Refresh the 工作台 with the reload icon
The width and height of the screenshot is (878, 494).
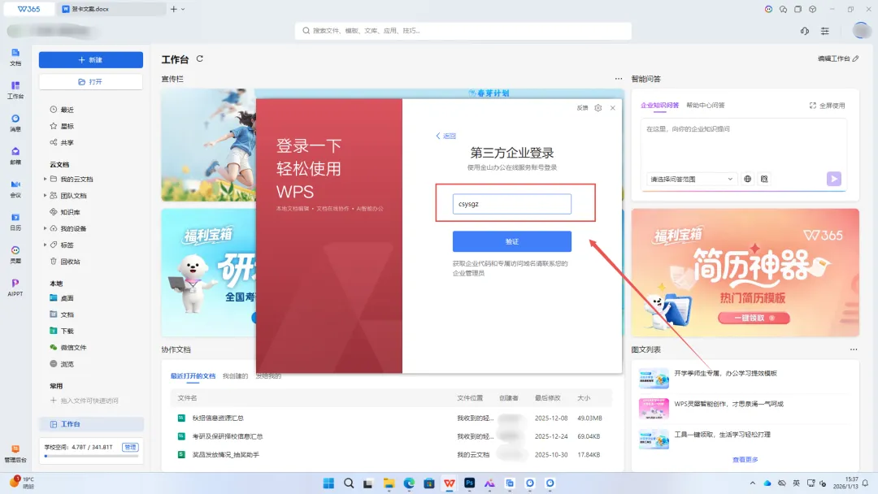coord(200,58)
